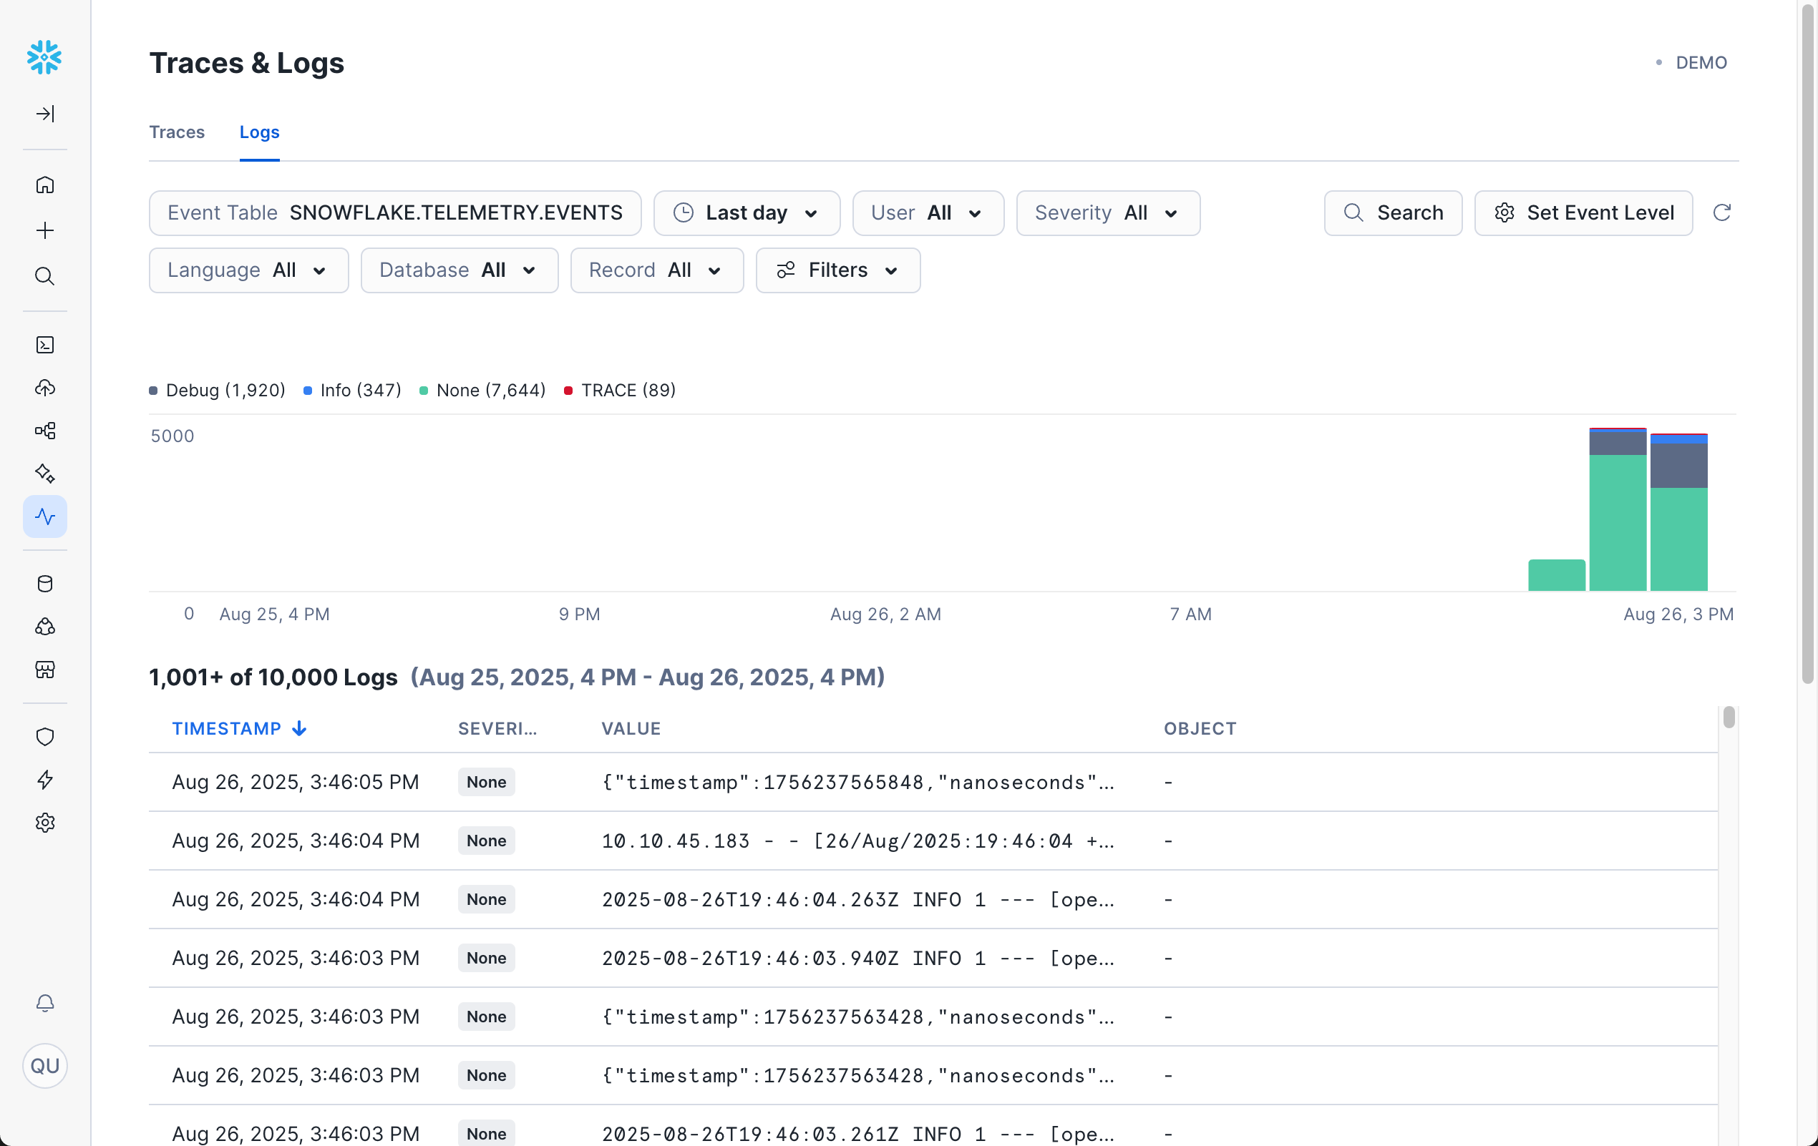
Task: Click the Set Event Level button
Action: coord(1583,212)
